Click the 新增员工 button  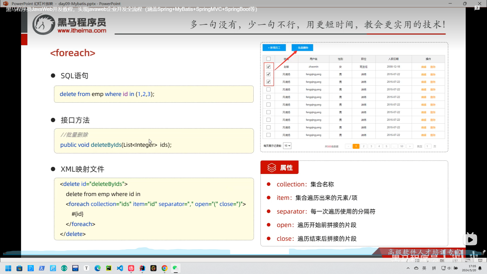(x=274, y=47)
